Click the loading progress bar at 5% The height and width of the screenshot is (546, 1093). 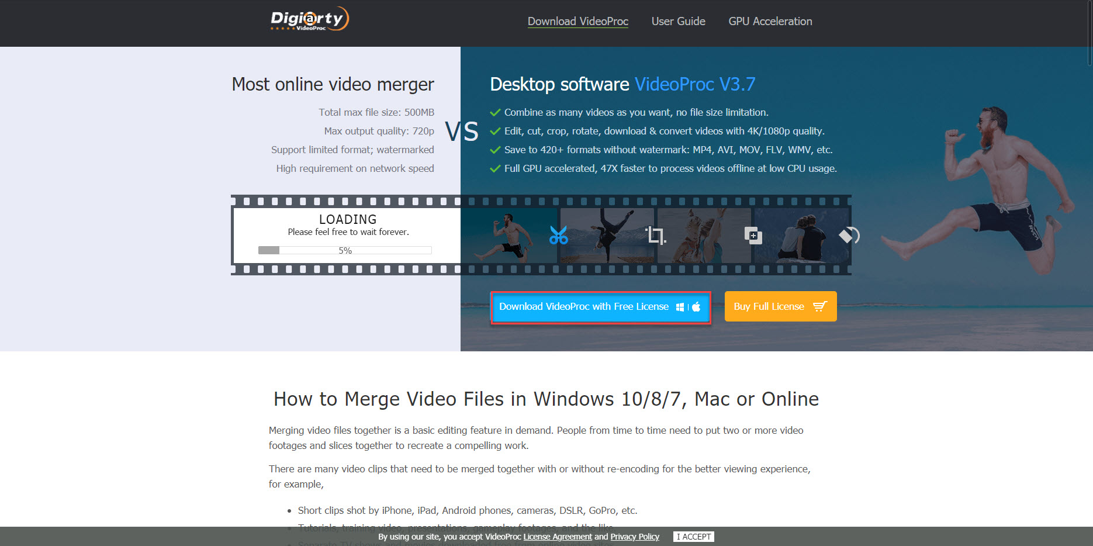(345, 250)
